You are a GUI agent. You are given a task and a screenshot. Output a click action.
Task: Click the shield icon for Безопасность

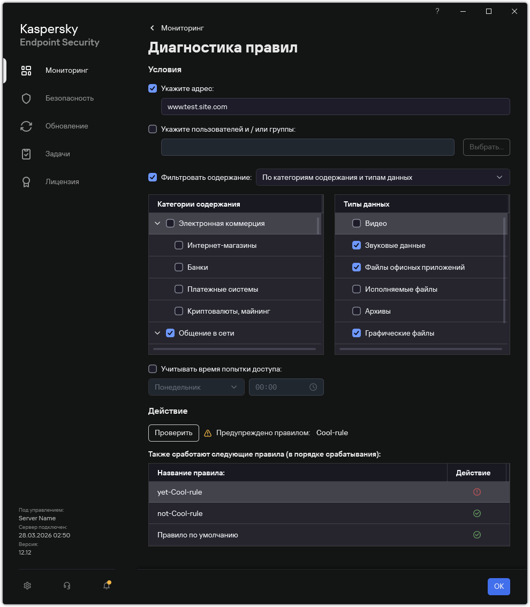[26, 98]
